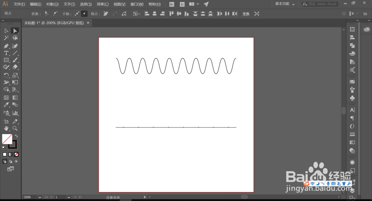Select the Gradient tool

pos(15,98)
